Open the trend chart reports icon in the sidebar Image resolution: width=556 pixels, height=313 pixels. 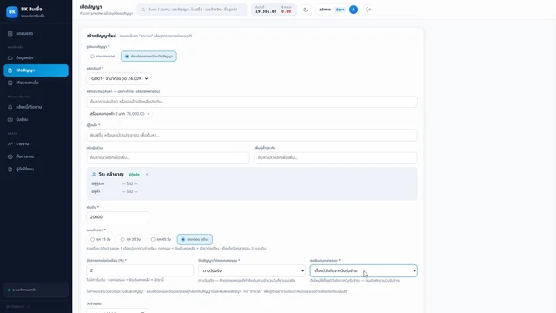tap(10, 143)
